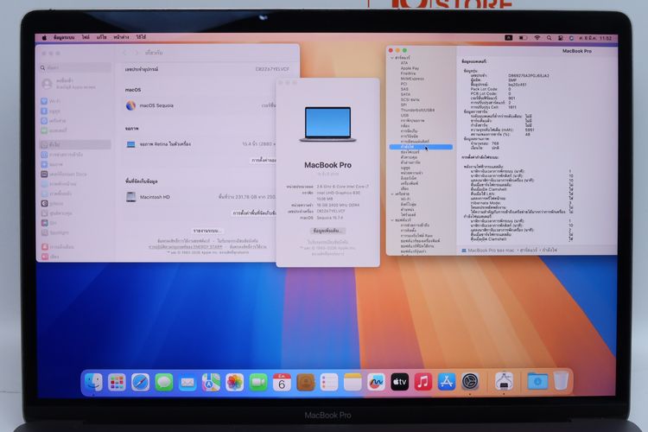Go back in System Settings window
Image resolution: width=648 pixels, height=432 pixels.
pyautogui.click(x=125, y=53)
